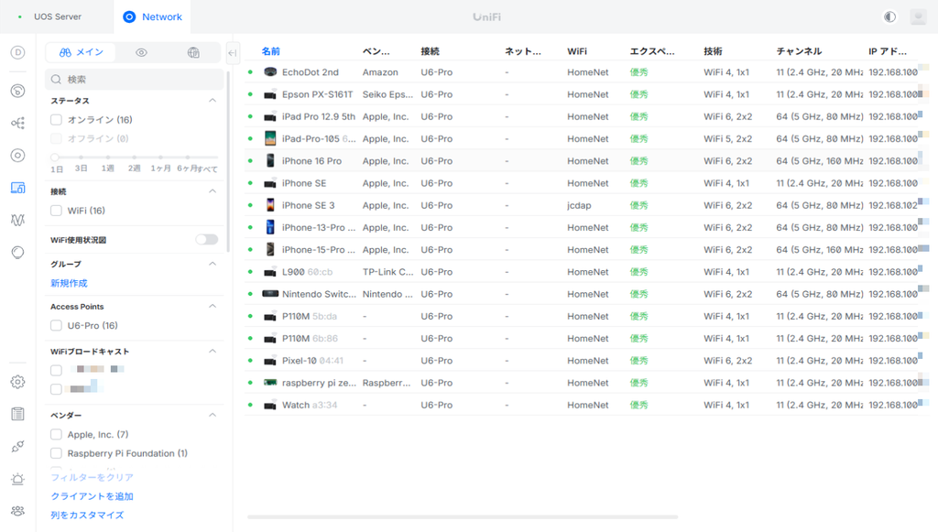Set time range slider to 1週

pos(108,157)
